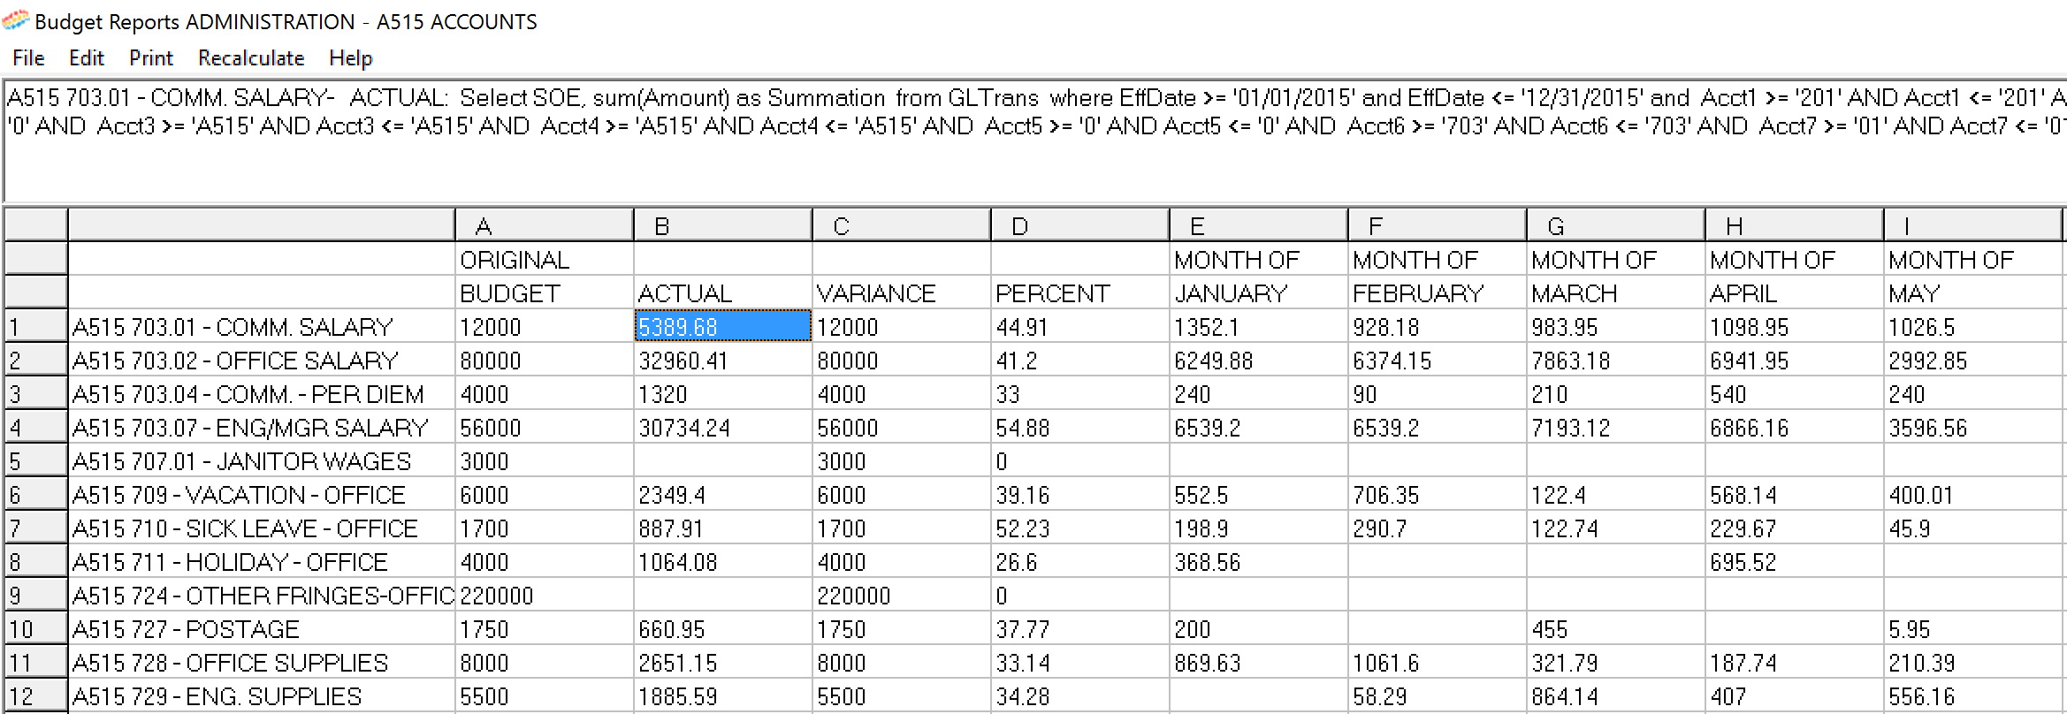
Task: Click Eng. Supplies May value 556.16
Action: point(1972,695)
